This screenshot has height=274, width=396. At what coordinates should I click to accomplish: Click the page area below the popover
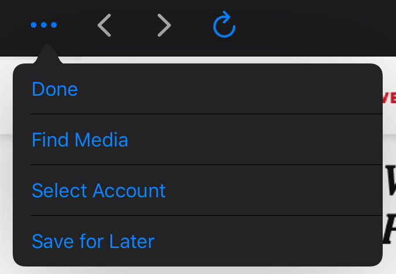tap(197, 271)
